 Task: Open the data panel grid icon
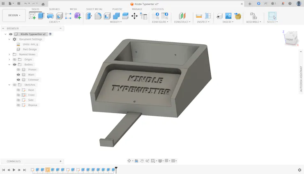[x=3, y=3]
